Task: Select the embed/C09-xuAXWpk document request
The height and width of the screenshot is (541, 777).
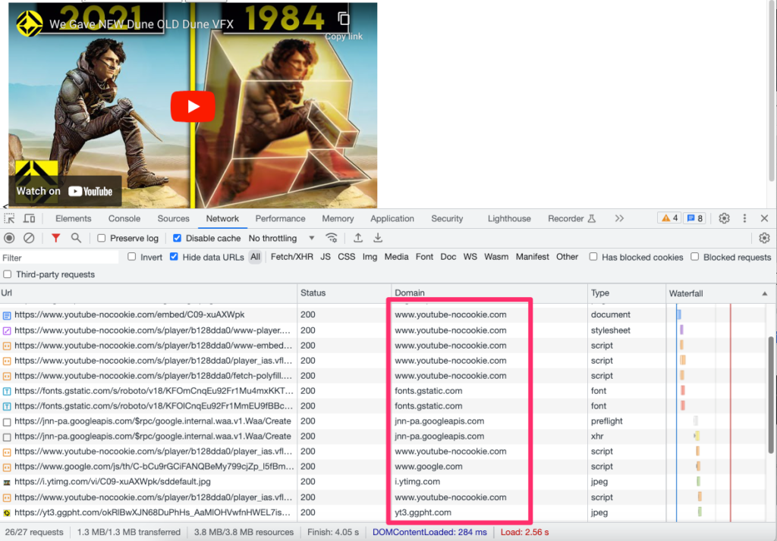Action: pyautogui.click(x=383, y=314)
